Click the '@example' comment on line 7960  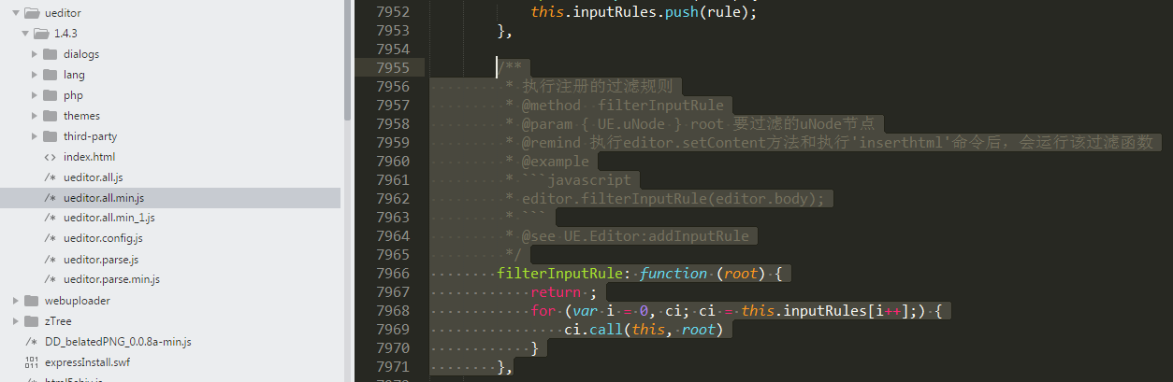tap(556, 161)
